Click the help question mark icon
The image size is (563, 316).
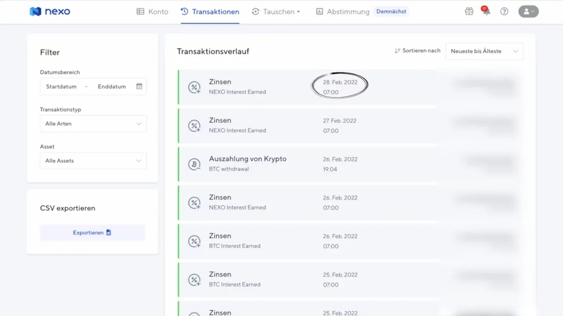click(x=504, y=12)
